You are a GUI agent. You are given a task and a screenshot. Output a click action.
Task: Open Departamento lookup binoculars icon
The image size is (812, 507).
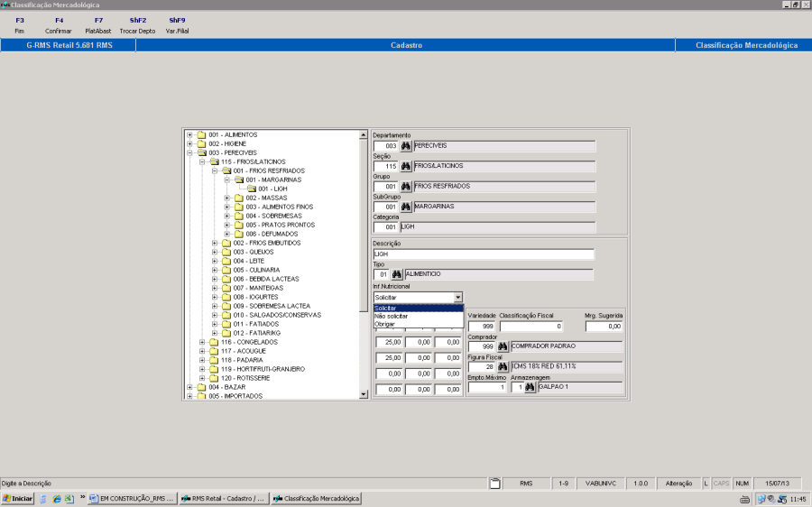pyautogui.click(x=405, y=146)
